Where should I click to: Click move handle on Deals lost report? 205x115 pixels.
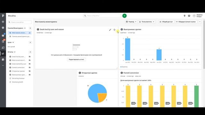coord(114,30)
